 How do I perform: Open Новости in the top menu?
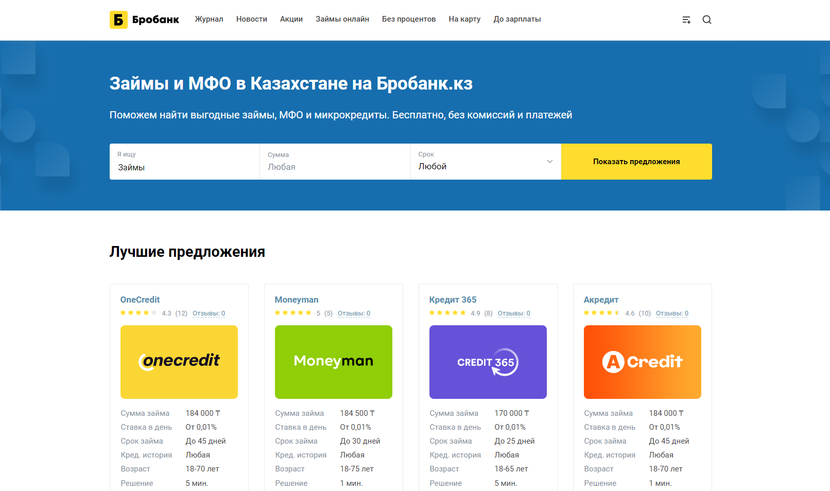coord(252,19)
